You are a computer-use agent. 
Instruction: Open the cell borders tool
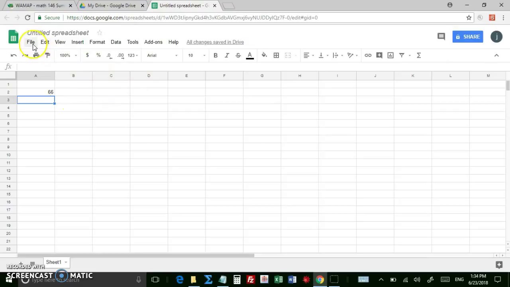pyautogui.click(x=276, y=55)
